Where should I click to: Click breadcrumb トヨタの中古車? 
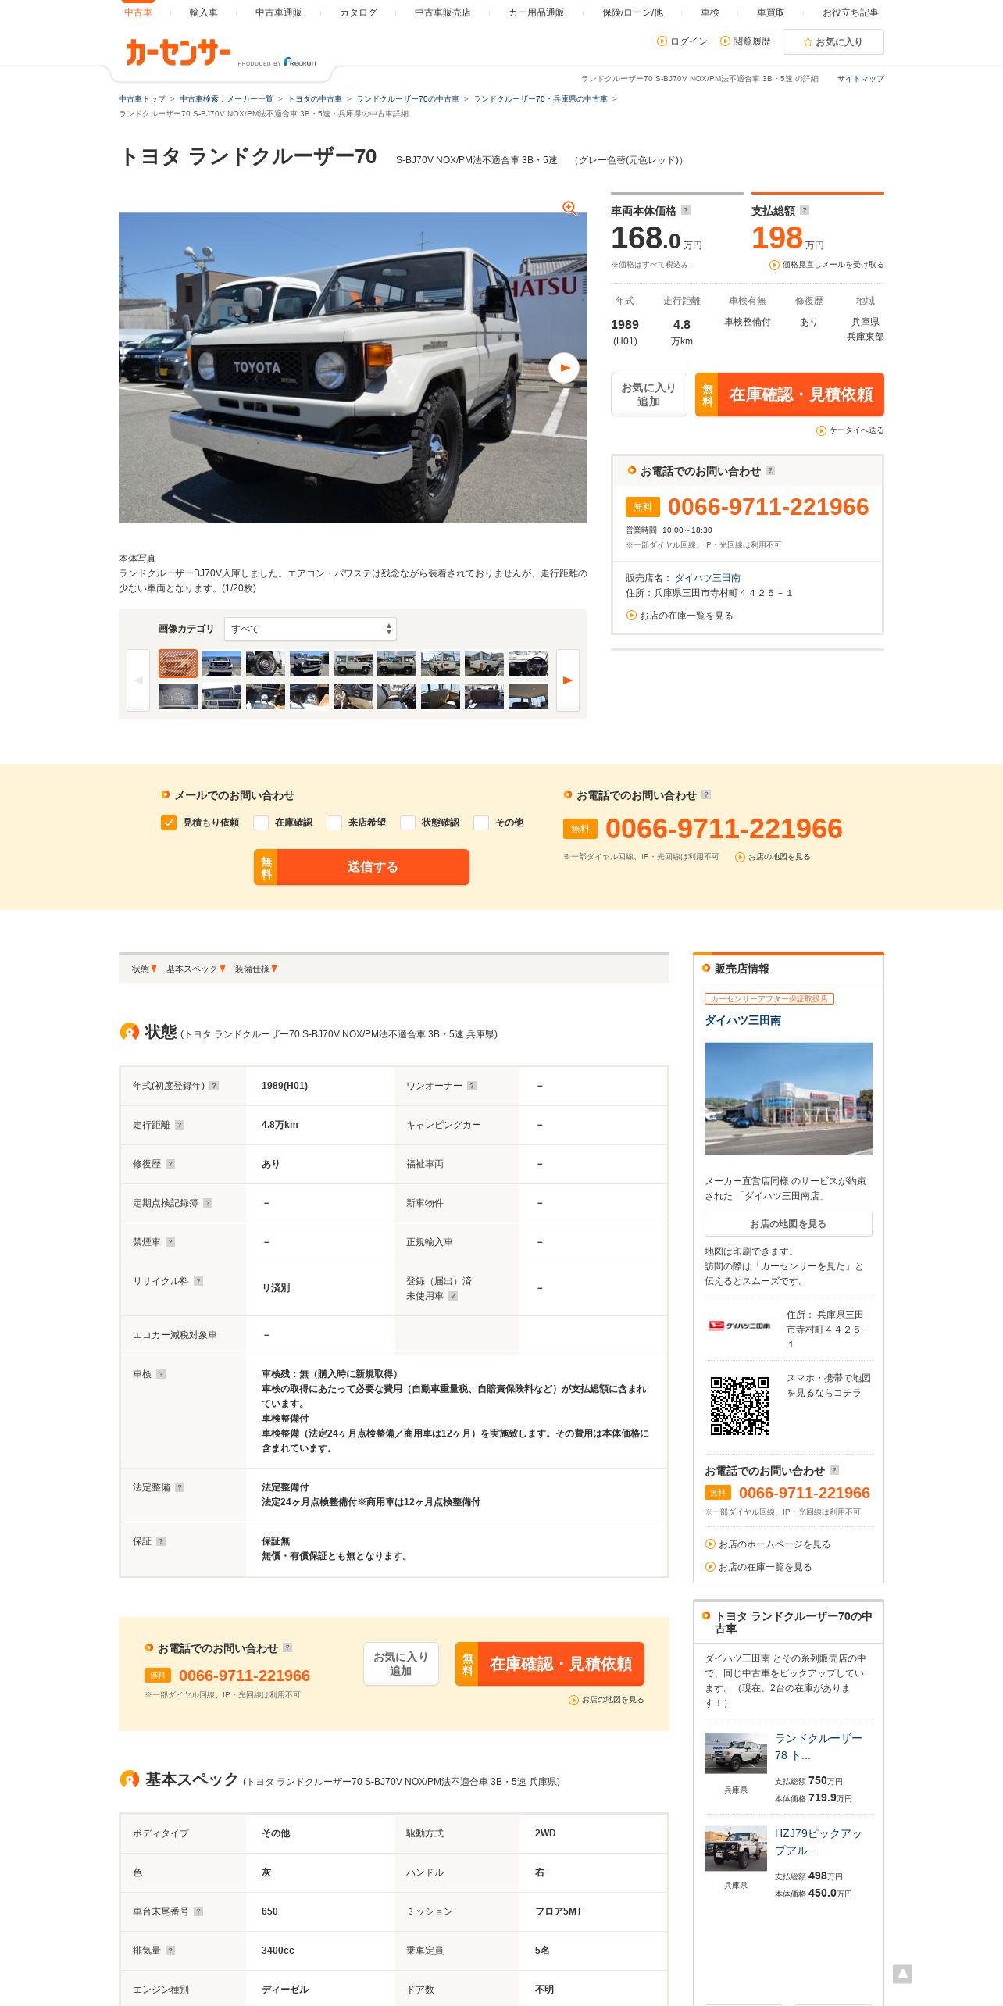click(x=315, y=99)
